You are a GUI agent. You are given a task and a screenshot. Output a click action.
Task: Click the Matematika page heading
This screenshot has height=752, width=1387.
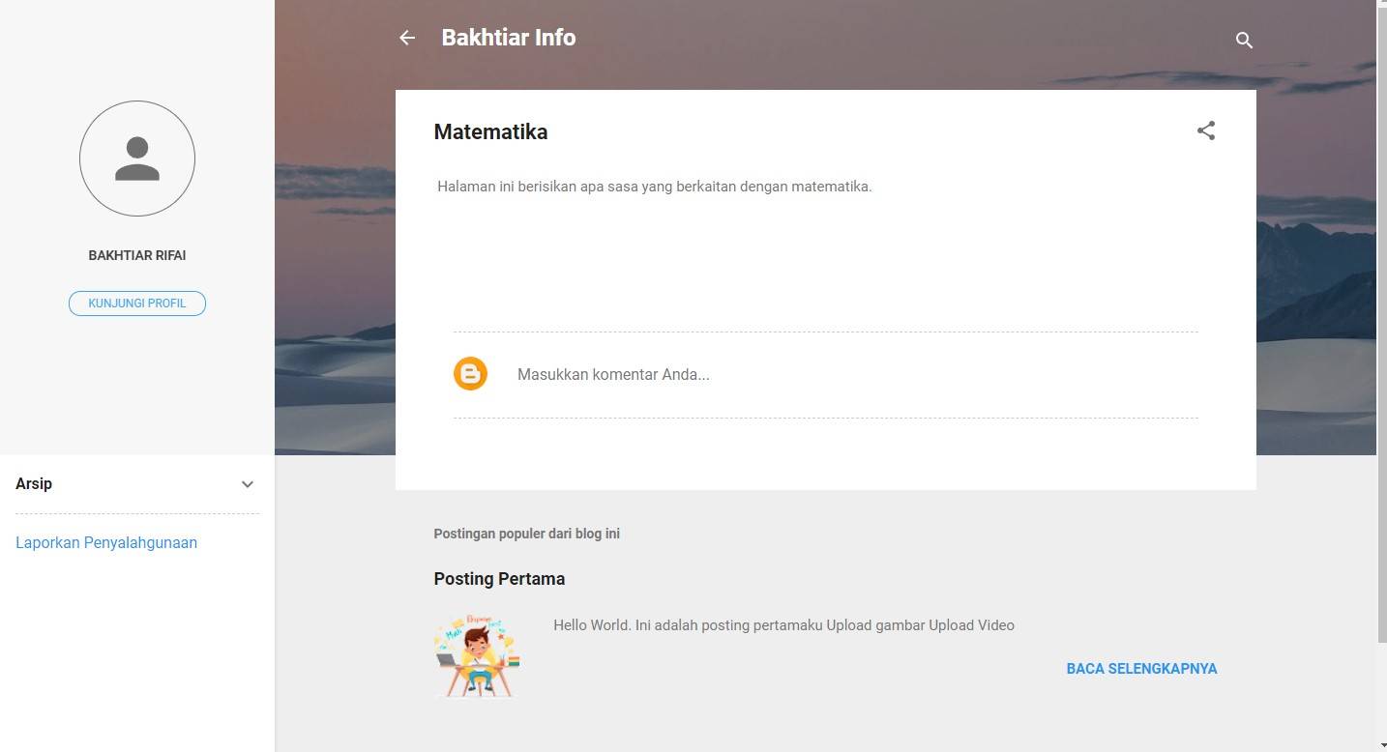pos(490,131)
